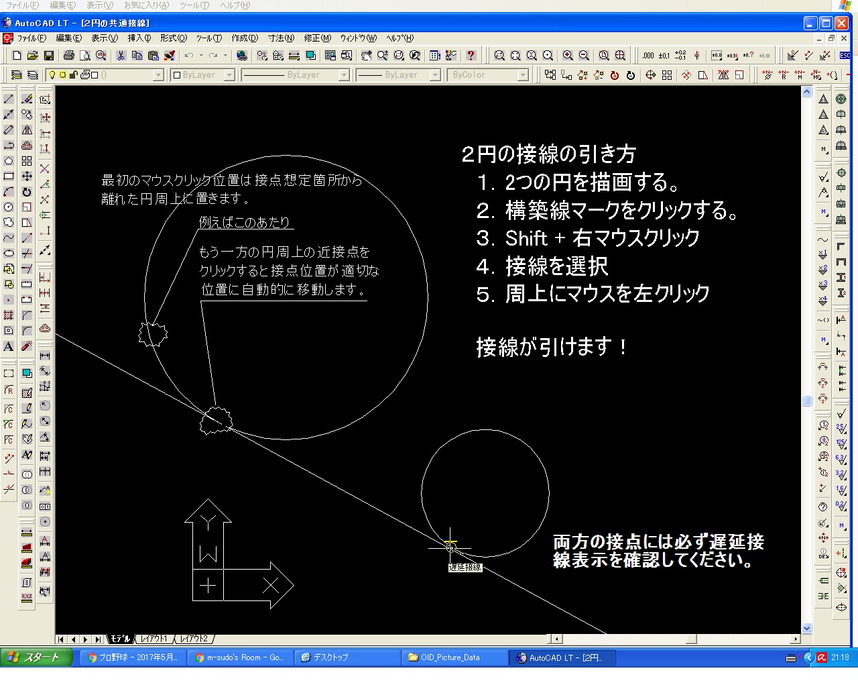Select the Mirror tool
This screenshot has width=858, height=687.
25,130
